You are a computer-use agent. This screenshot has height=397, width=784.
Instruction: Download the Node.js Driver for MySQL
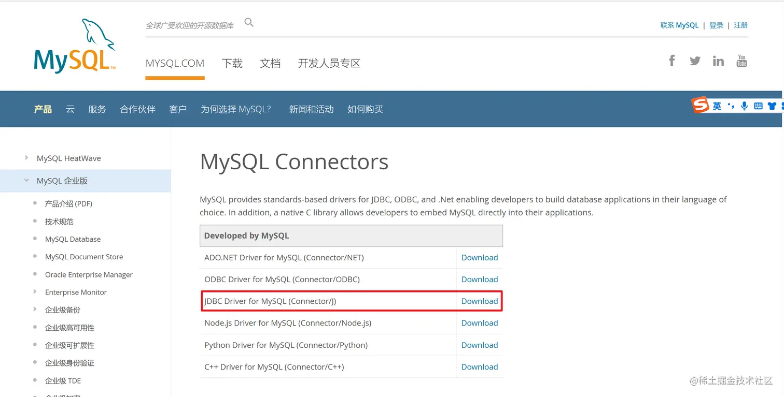point(480,323)
